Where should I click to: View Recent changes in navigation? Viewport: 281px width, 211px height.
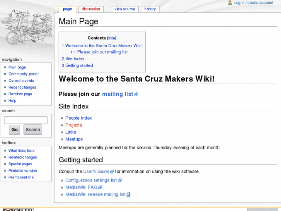(22, 87)
